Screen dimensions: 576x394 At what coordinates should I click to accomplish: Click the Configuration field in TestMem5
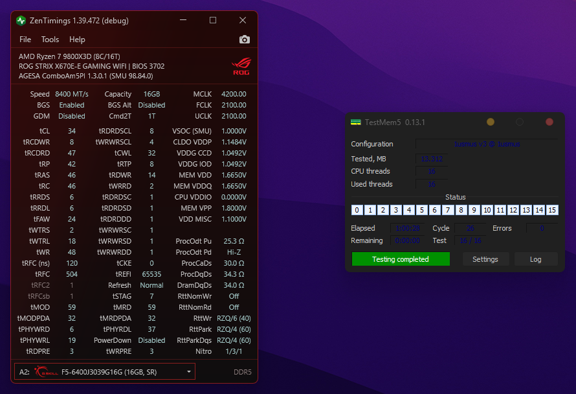coord(487,144)
